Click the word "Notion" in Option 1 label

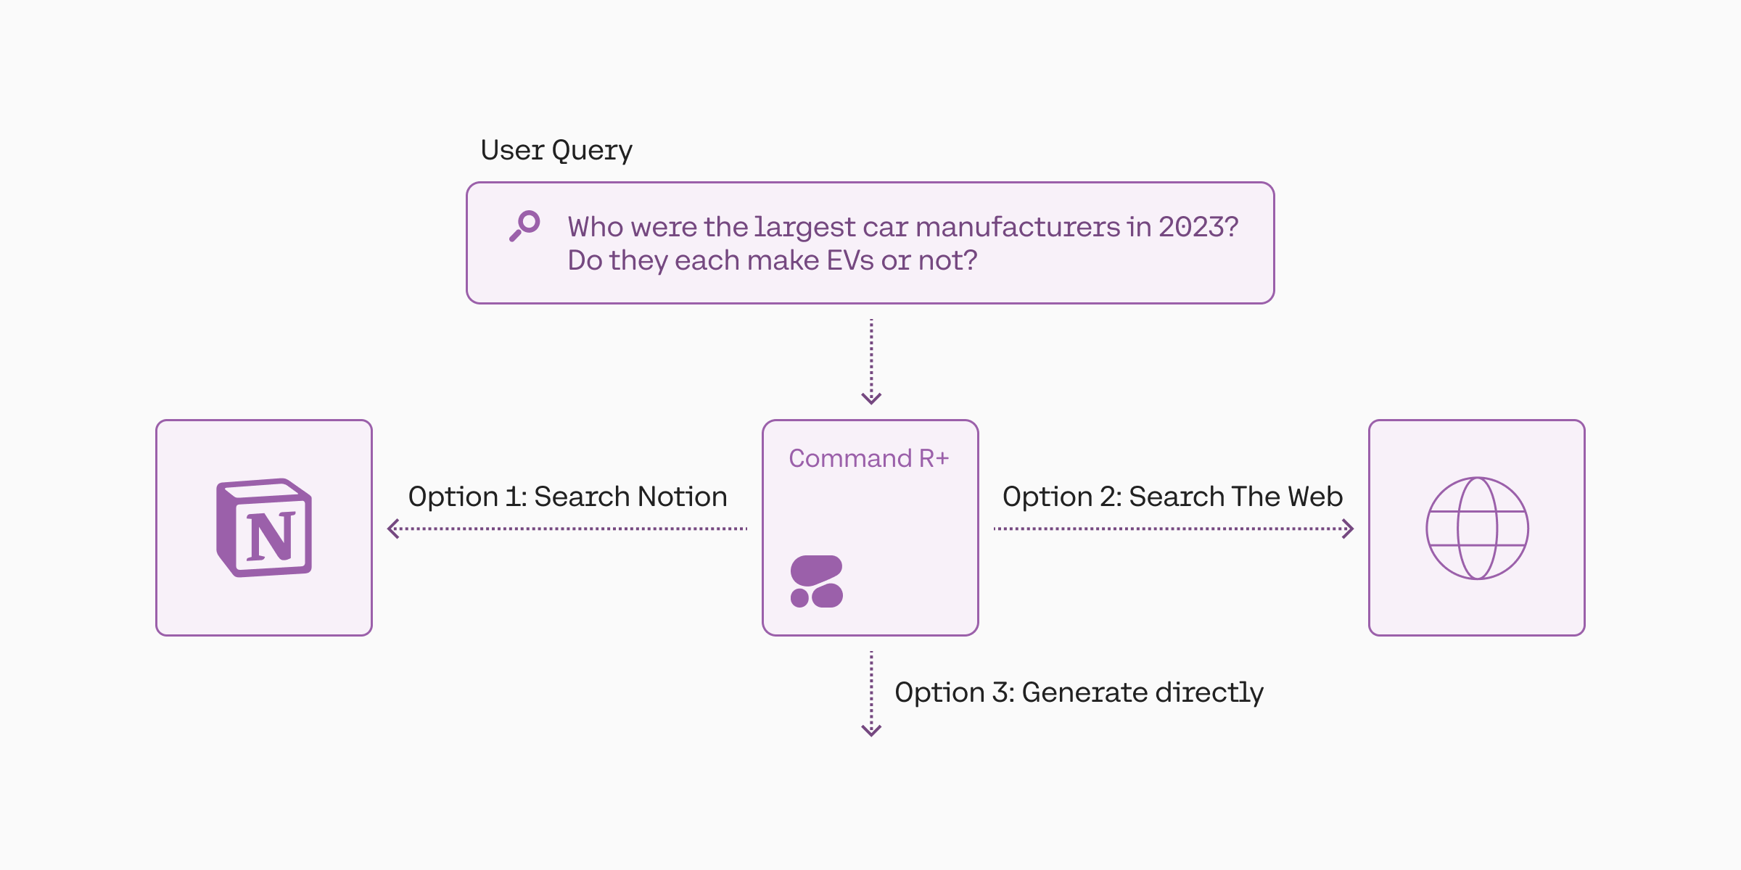(x=683, y=497)
